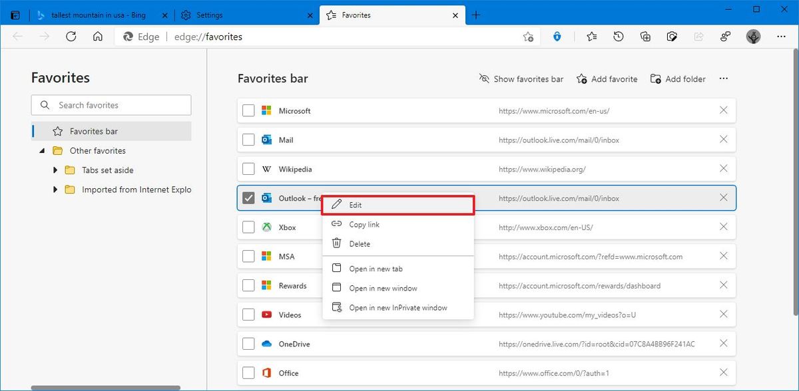
Task: Click the Add folder button
Action: [x=678, y=78]
